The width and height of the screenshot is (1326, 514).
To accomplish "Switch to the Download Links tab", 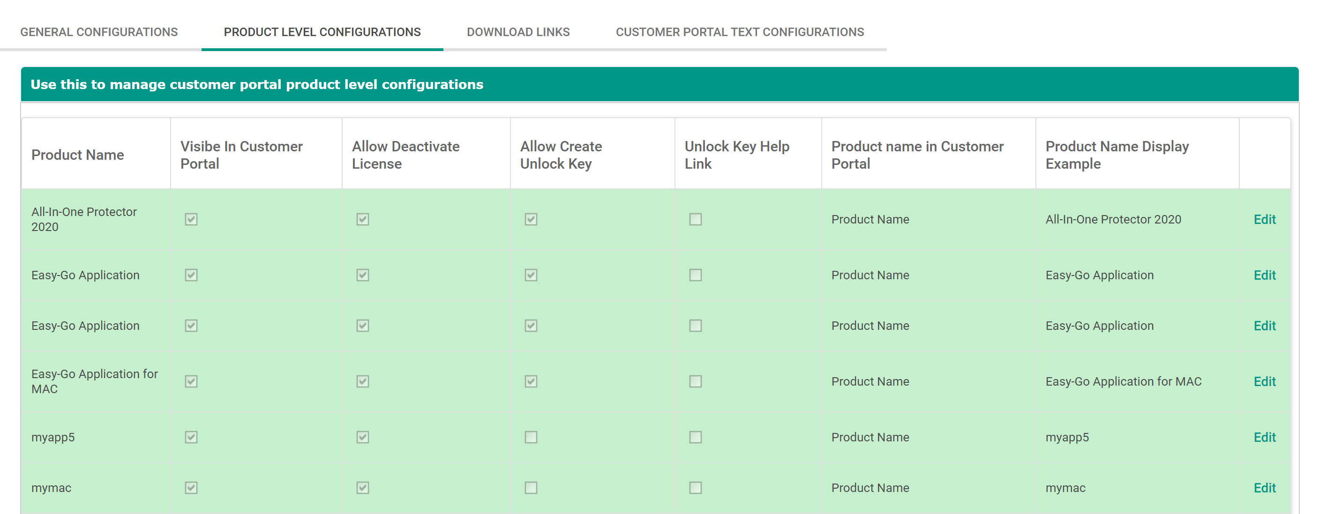I will click(518, 32).
